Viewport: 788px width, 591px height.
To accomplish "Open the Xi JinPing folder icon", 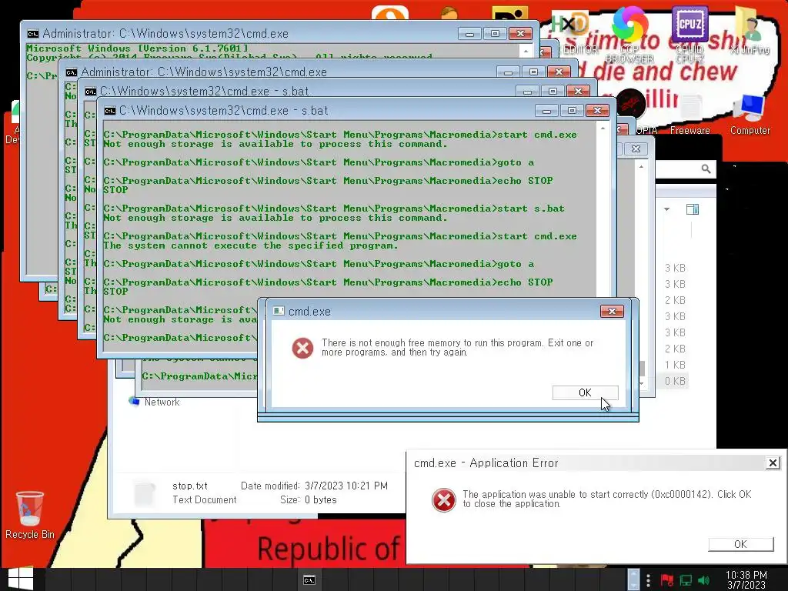I will (750, 24).
